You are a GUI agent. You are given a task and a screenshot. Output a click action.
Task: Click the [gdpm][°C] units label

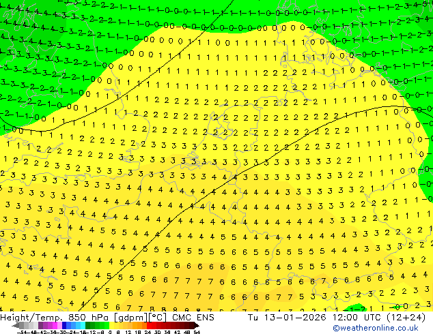point(140,318)
